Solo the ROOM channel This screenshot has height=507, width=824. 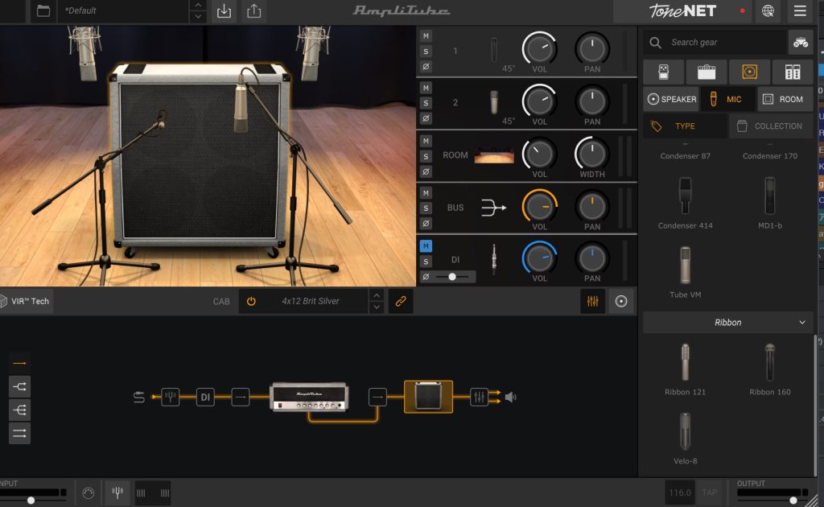[x=426, y=155]
